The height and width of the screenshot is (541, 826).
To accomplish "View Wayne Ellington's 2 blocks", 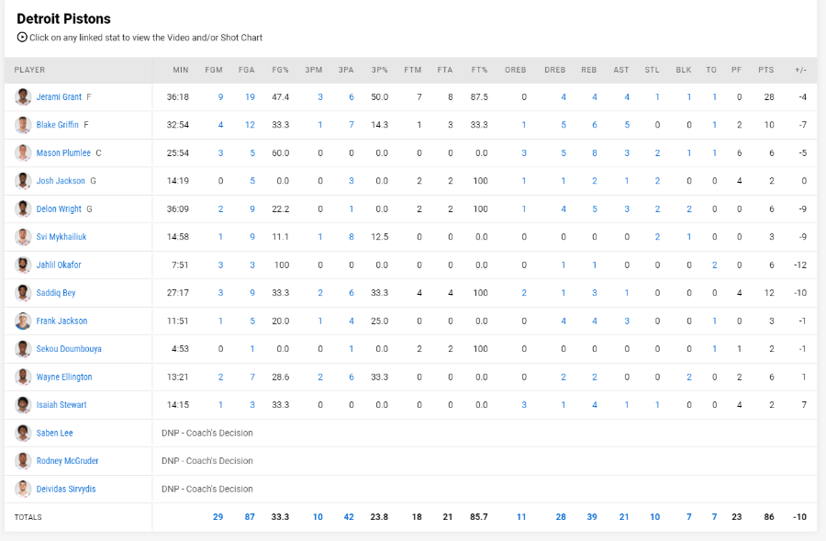I will 689,377.
